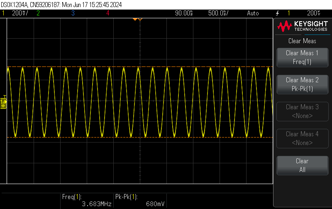The width and height of the screenshot is (332, 209).
Task: Click the 3.683MHz frequency reading
Action: click(x=97, y=204)
